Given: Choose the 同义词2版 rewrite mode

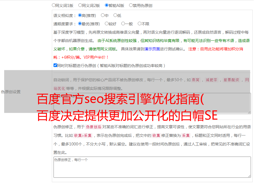Looking at the screenshot, I should coord(80,5).
